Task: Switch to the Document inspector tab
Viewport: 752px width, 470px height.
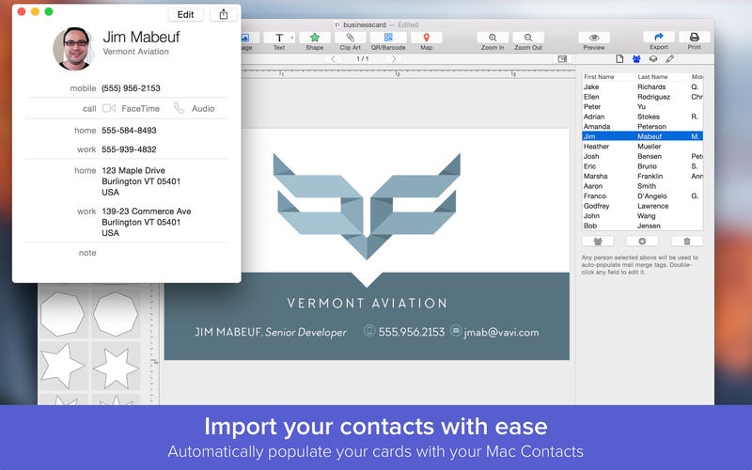Action: click(x=619, y=58)
